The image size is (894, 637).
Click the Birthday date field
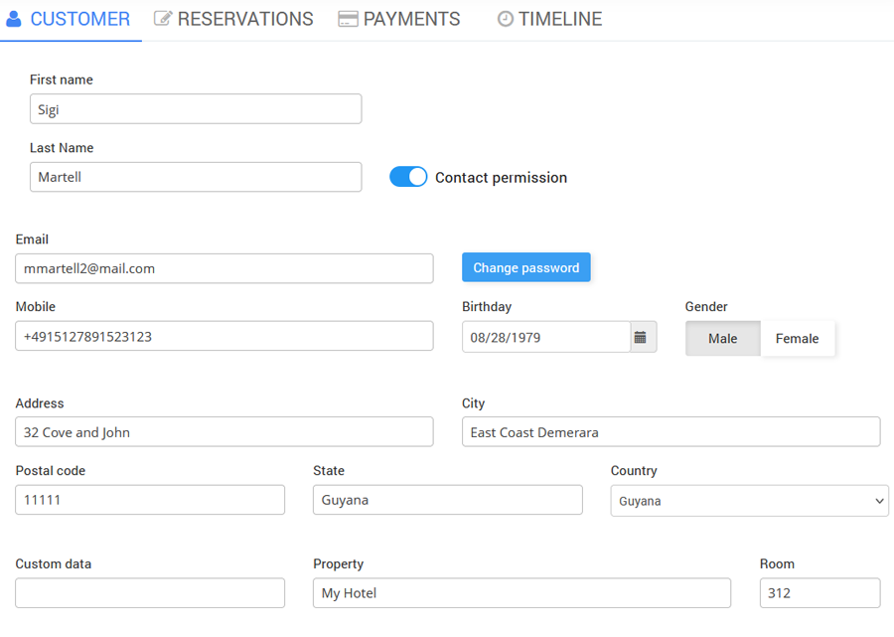point(545,337)
